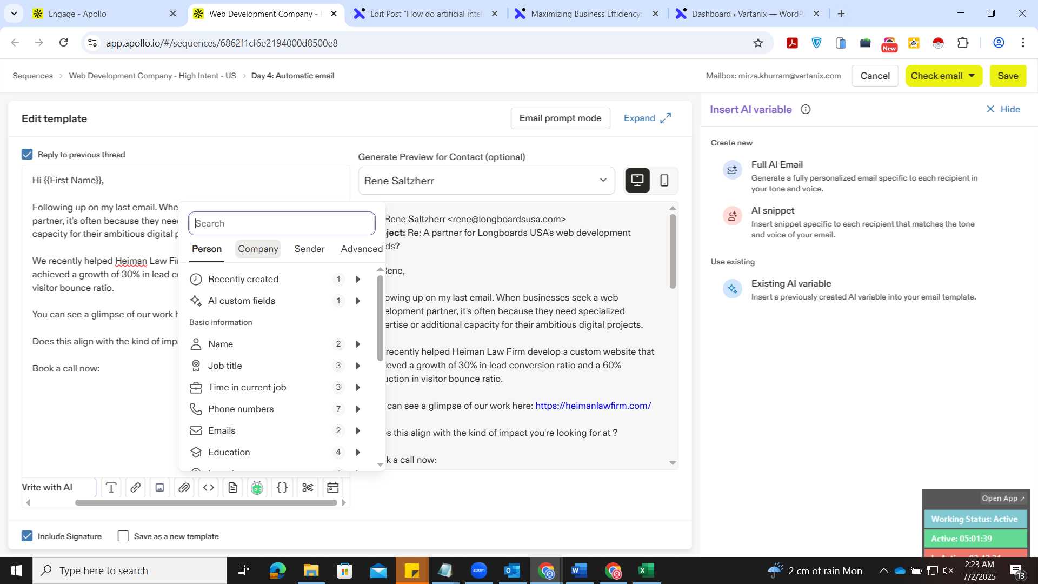Expand the Recently created submenu
Viewport: 1038px width, 584px height.
point(358,279)
